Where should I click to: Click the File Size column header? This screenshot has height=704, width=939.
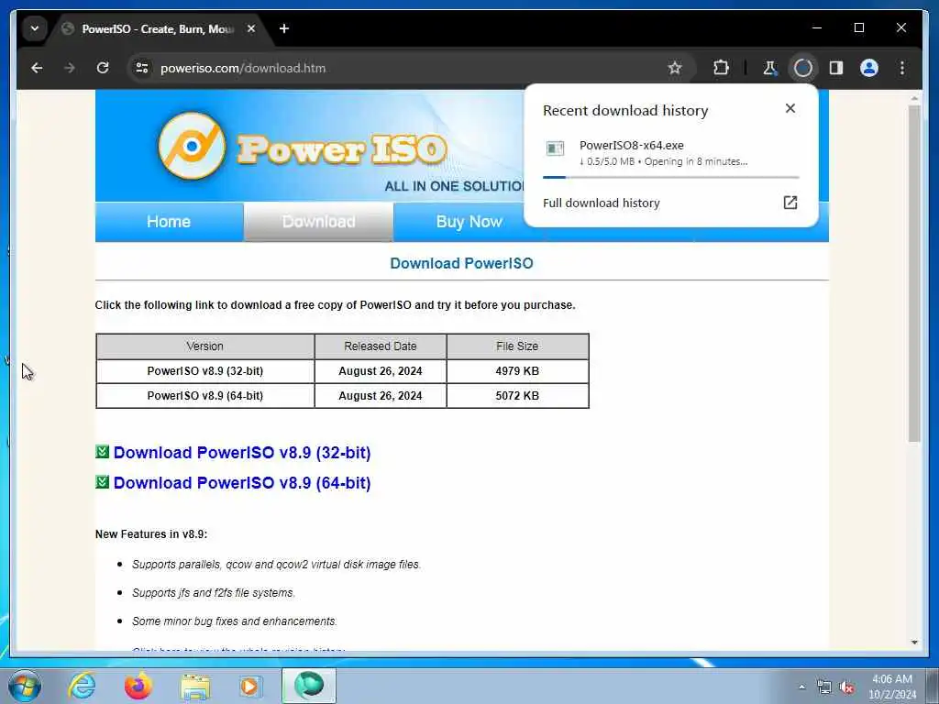pyautogui.click(x=517, y=346)
